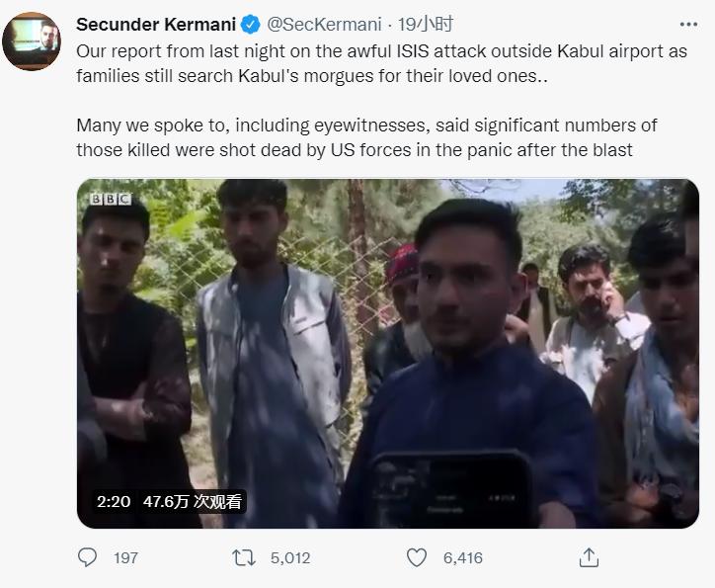Click the 6,416 likes count
The height and width of the screenshot is (588, 715).
463,558
